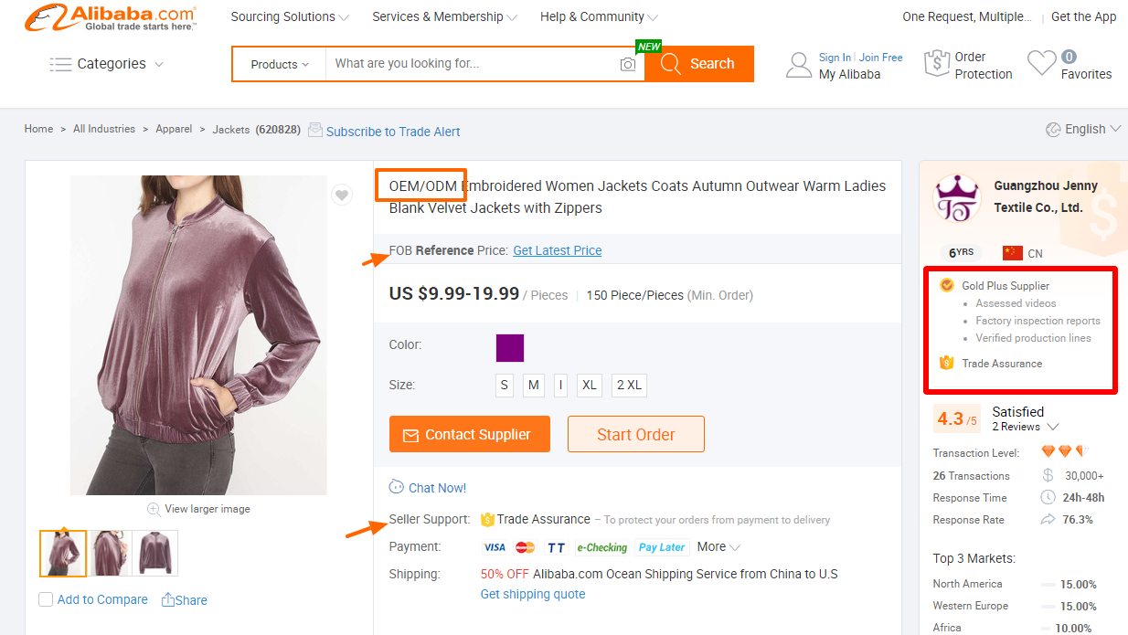
Task: Open chat with the Chat Now icon
Action: click(x=398, y=487)
